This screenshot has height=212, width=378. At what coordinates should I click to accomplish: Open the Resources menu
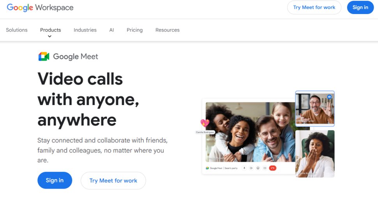pos(168,30)
